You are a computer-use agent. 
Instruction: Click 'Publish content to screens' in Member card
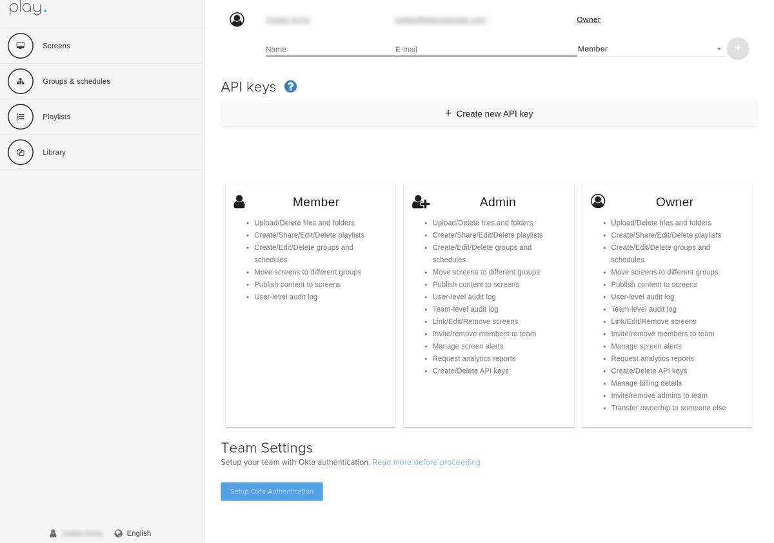pos(297,285)
